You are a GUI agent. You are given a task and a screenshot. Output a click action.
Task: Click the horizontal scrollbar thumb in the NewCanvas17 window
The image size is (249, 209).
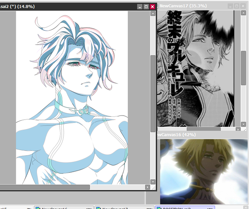(204, 129)
